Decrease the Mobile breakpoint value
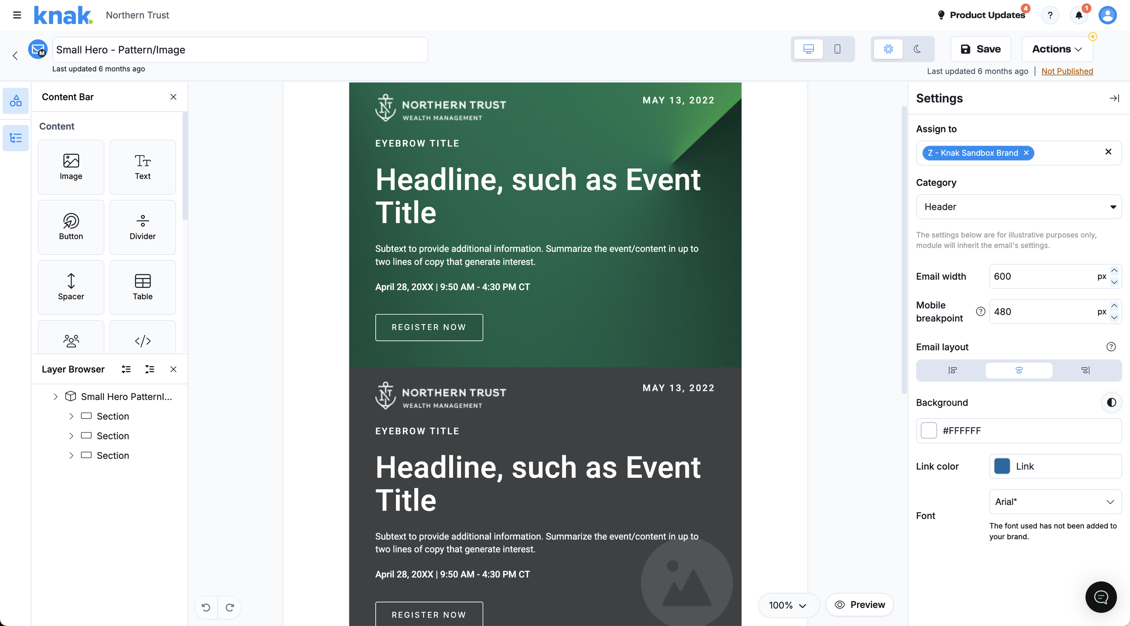Image resolution: width=1130 pixels, height=626 pixels. pyautogui.click(x=1114, y=317)
